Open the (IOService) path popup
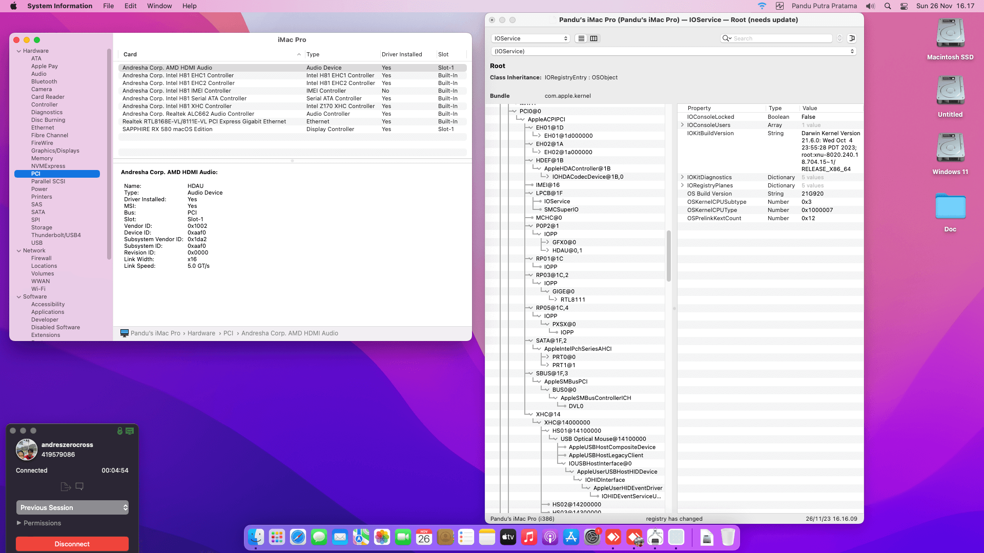Screen dimensions: 984x553 coord(674,51)
